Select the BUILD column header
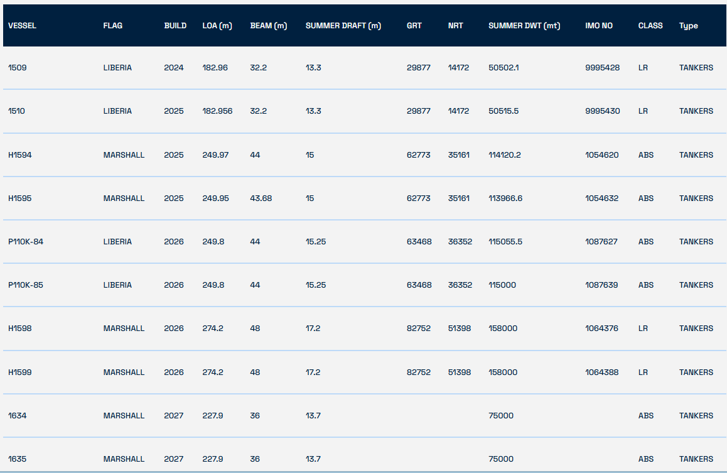The height and width of the screenshot is (473, 727). coord(175,26)
